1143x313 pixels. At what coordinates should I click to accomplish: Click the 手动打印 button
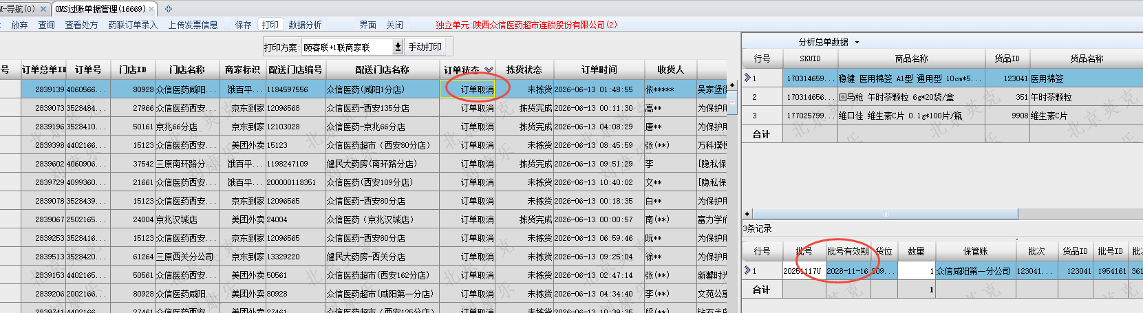(425, 47)
